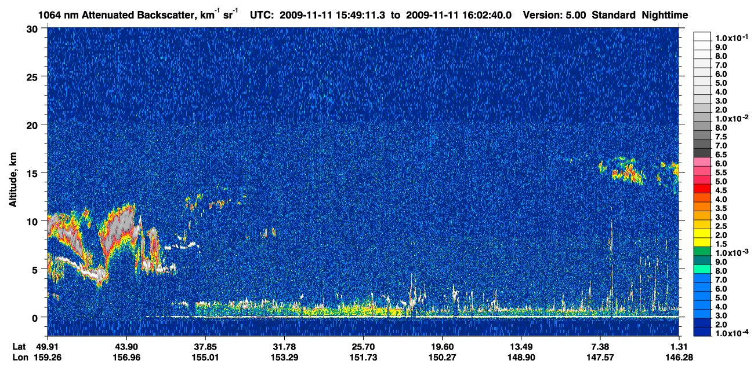
Task: Click the colorbar label '6.5'
Action: tap(722, 155)
